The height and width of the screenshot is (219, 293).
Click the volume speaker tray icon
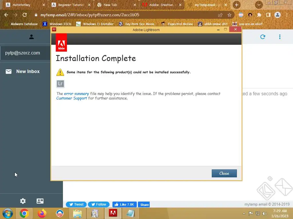264,213
